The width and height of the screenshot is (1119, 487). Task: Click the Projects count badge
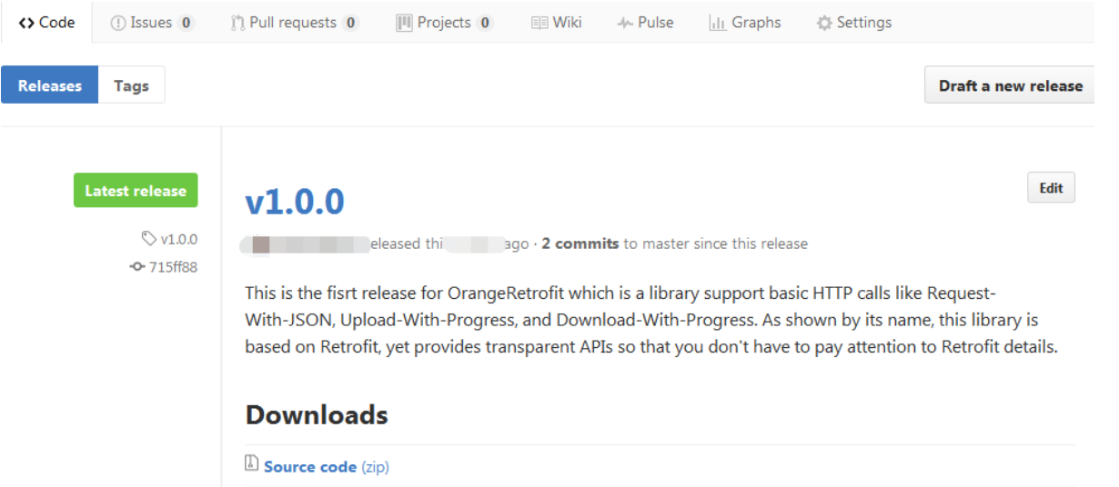pyautogui.click(x=485, y=24)
